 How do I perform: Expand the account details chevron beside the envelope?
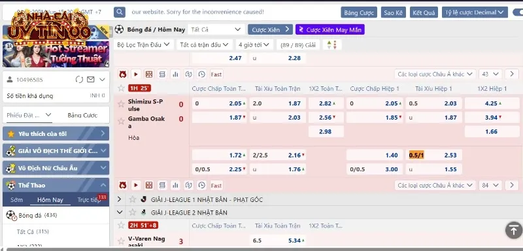(x=102, y=80)
